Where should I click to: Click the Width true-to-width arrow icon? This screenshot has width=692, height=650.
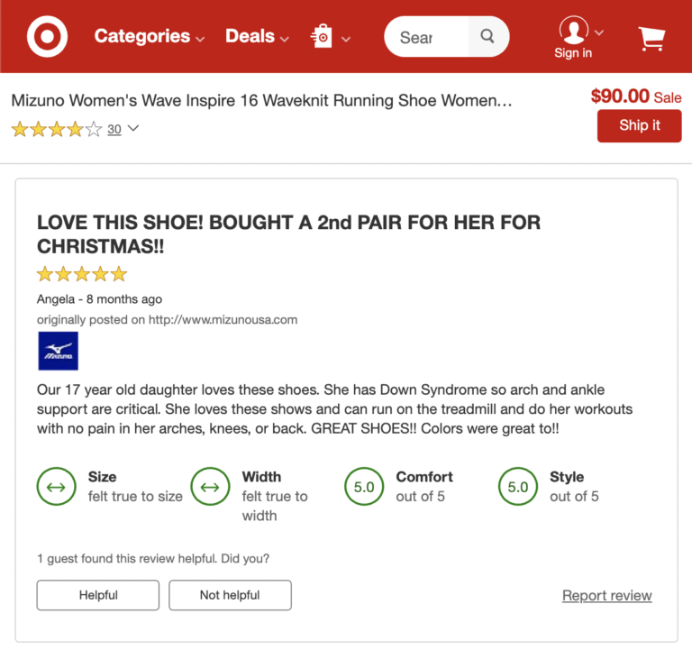click(210, 487)
